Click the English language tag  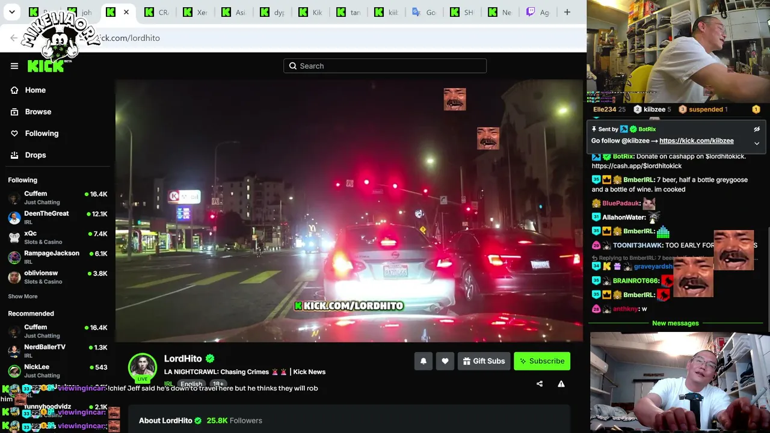coord(191,384)
